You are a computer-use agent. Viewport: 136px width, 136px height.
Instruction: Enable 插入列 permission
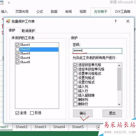[75, 87]
